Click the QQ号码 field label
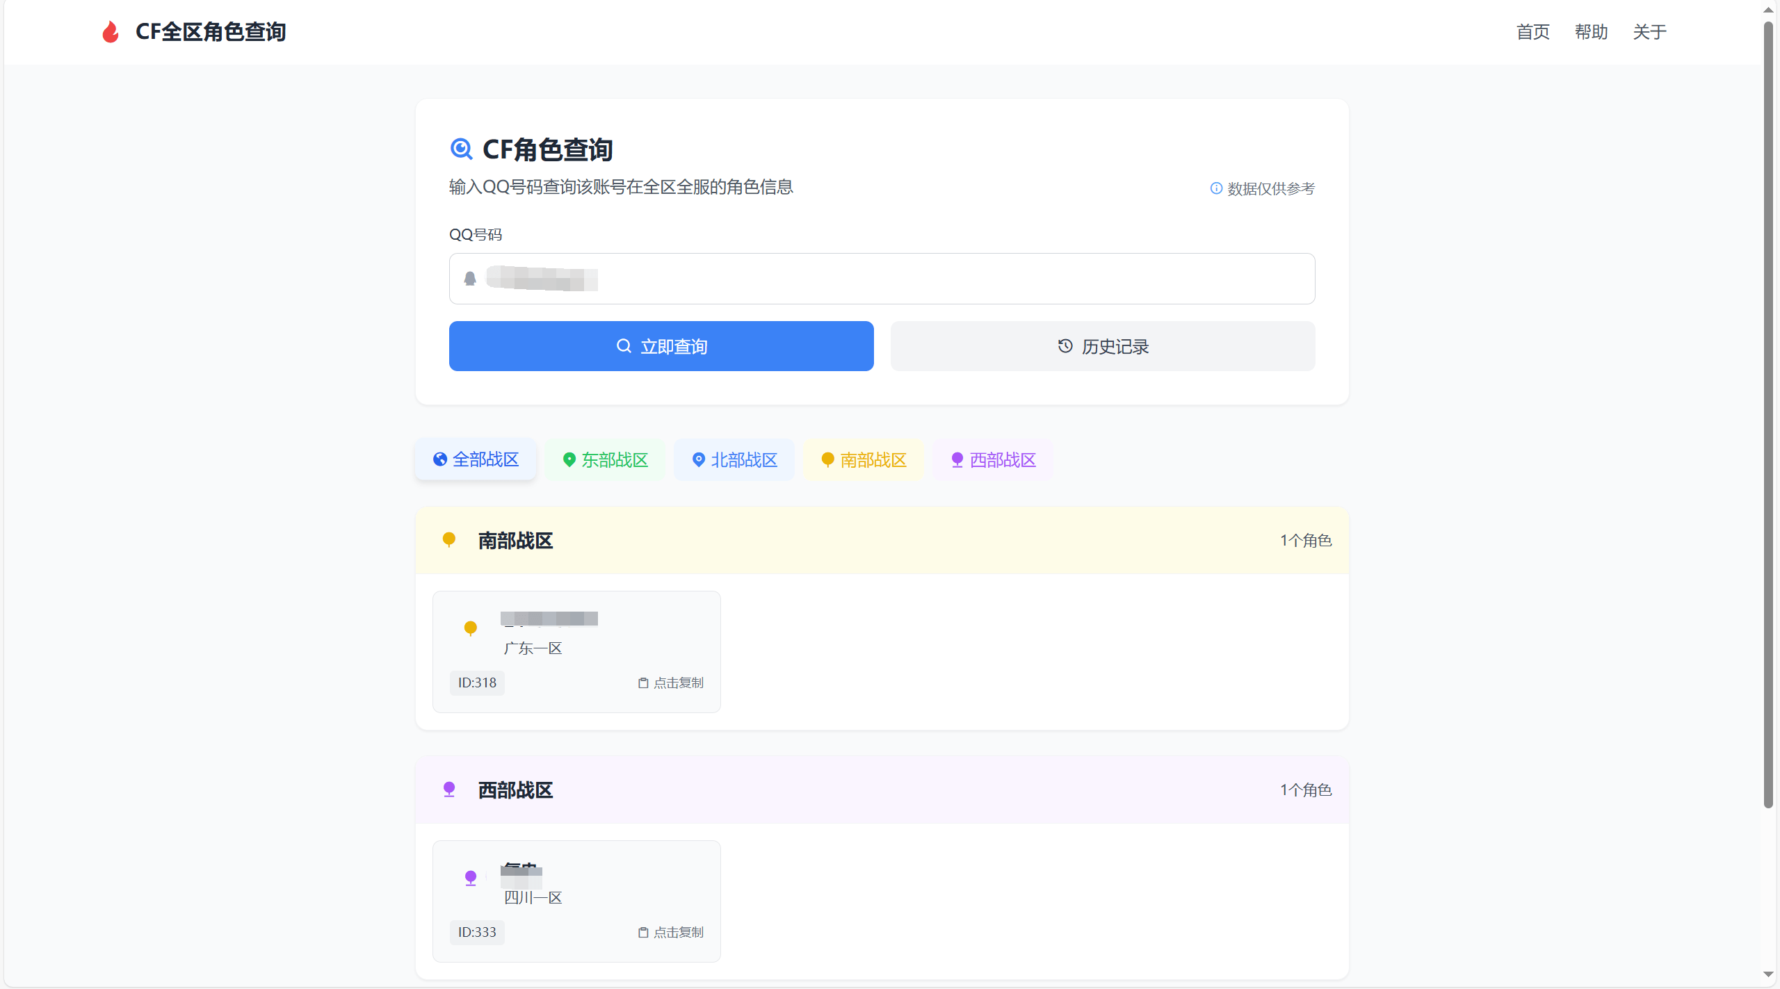The image size is (1780, 989). (x=476, y=235)
